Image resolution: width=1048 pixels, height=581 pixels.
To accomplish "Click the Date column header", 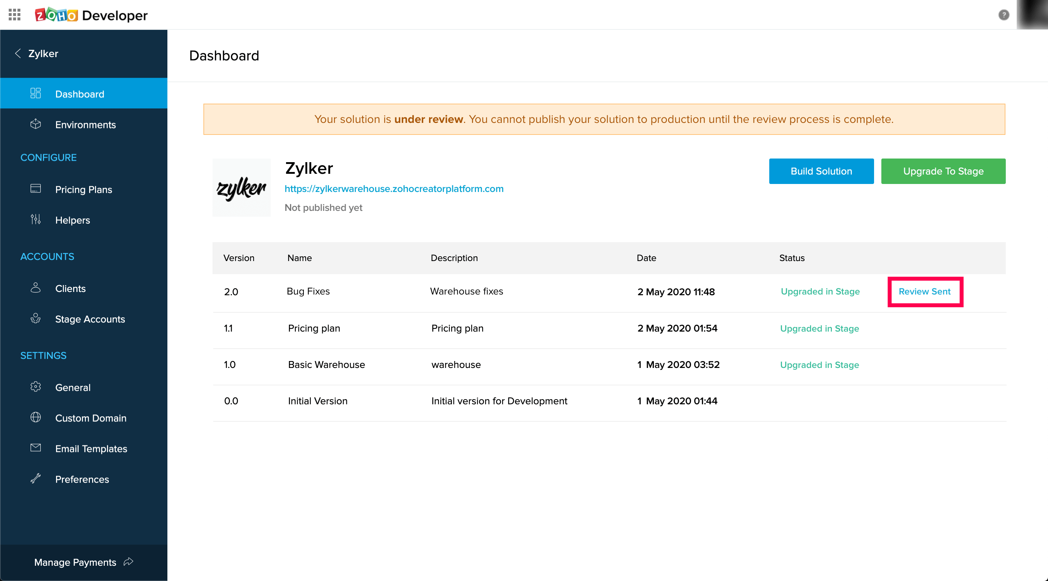I will pyautogui.click(x=647, y=258).
